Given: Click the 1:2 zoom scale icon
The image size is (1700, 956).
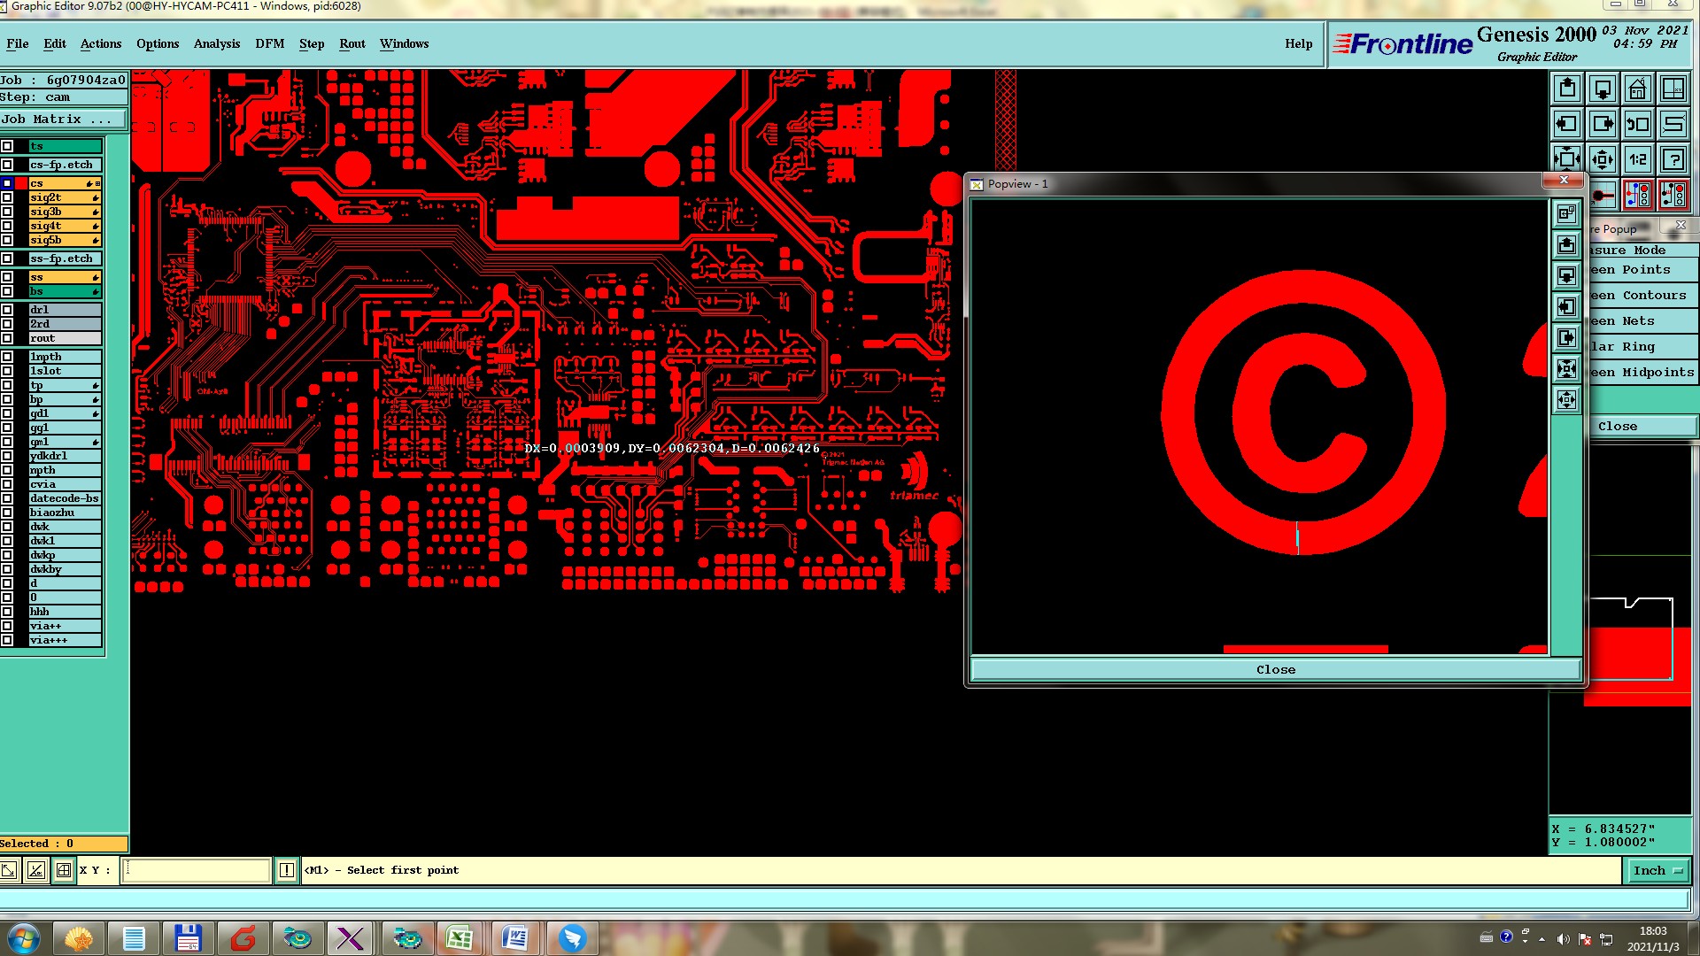Looking at the screenshot, I should (x=1638, y=159).
